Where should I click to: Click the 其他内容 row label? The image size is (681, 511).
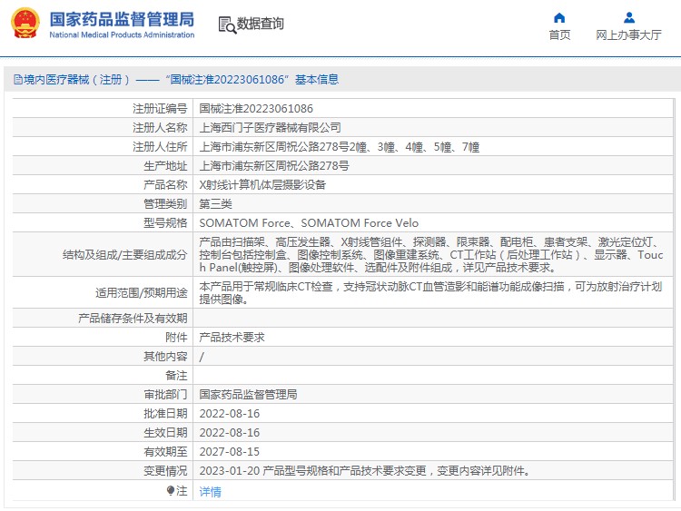pos(165,357)
